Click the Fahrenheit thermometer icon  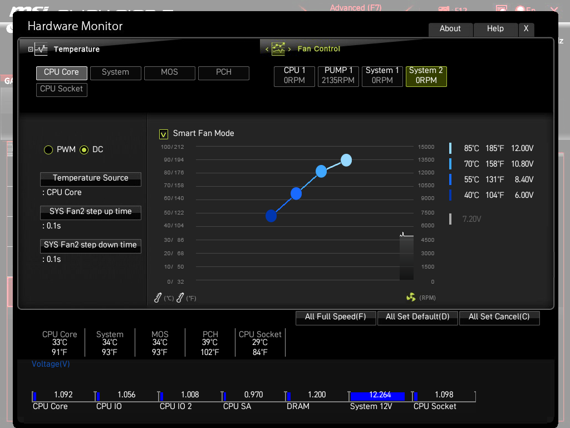point(180,298)
